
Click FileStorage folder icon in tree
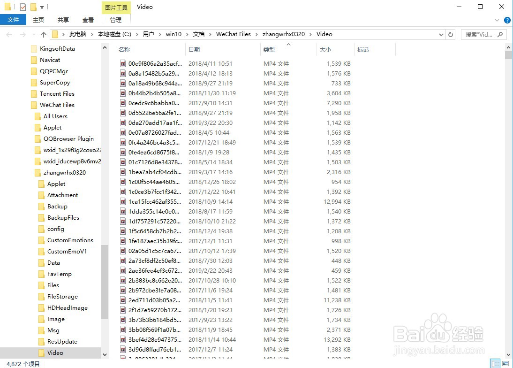[41, 297]
